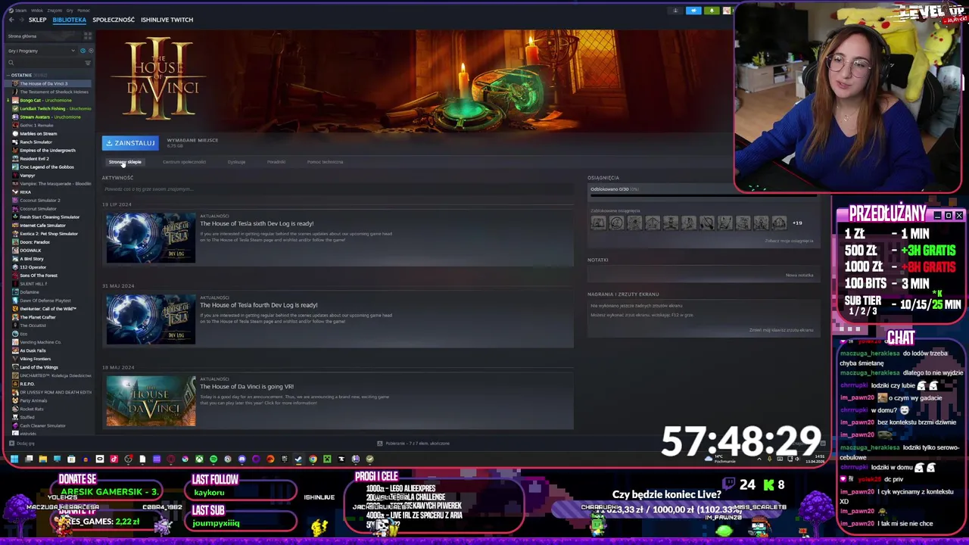Open the Gry menu
The width and height of the screenshot is (969, 545).
coord(70,11)
